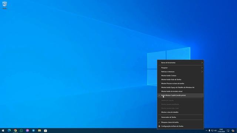Open WhatsApp from the taskbar
Screen dimensions: 237x133
(21, 130)
